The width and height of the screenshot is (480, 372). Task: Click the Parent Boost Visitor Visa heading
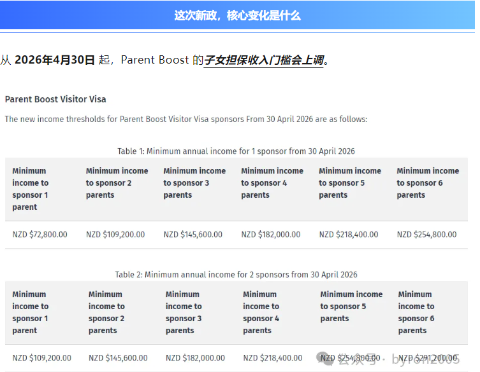pos(55,99)
